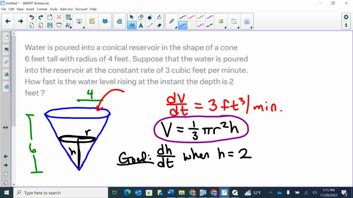Toggle the highlighted blue pen style
This screenshot has width=353, height=198.
[x=182, y=24]
